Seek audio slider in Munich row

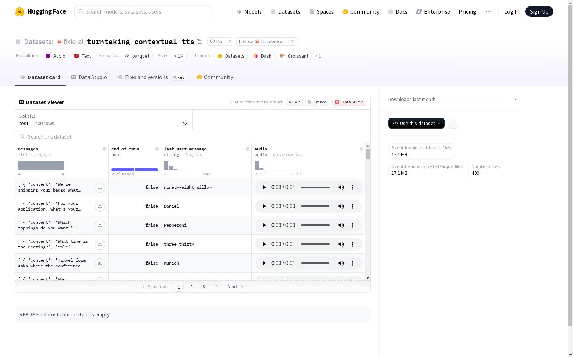[315, 263]
